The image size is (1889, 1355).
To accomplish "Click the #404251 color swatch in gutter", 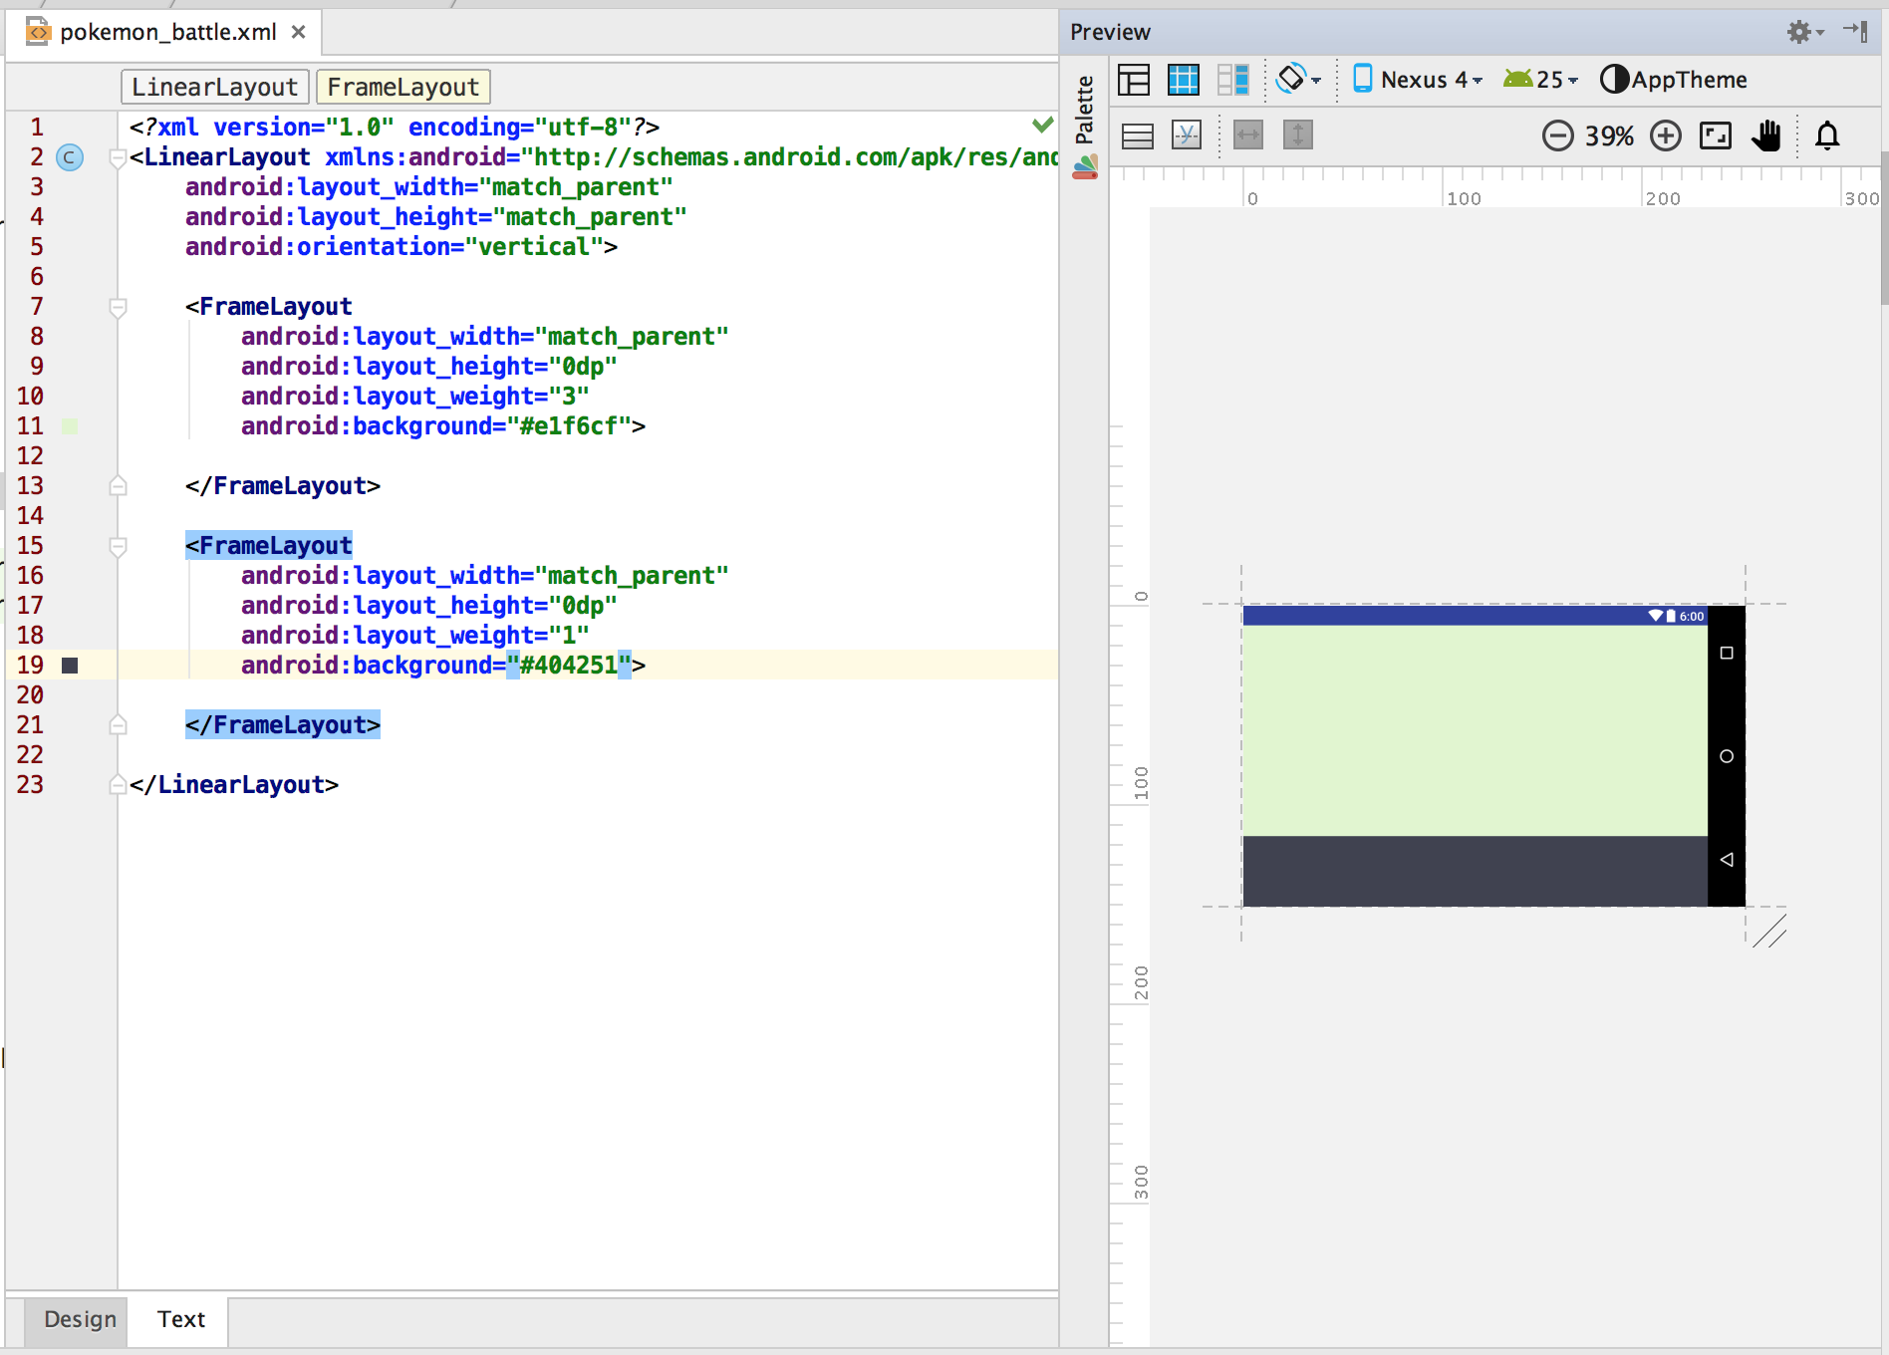I will pyautogui.click(x=70, y=666).
